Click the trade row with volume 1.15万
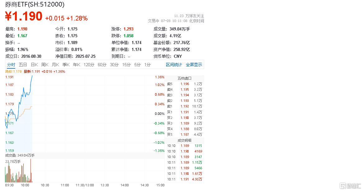Image resolution: width=363 pixels, height=191 pixels. point(185,162)
